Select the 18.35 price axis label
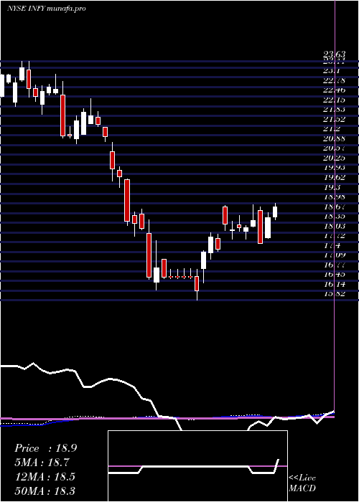The width and height of the screenshot is (359, 502). click(x=335, y=217)
